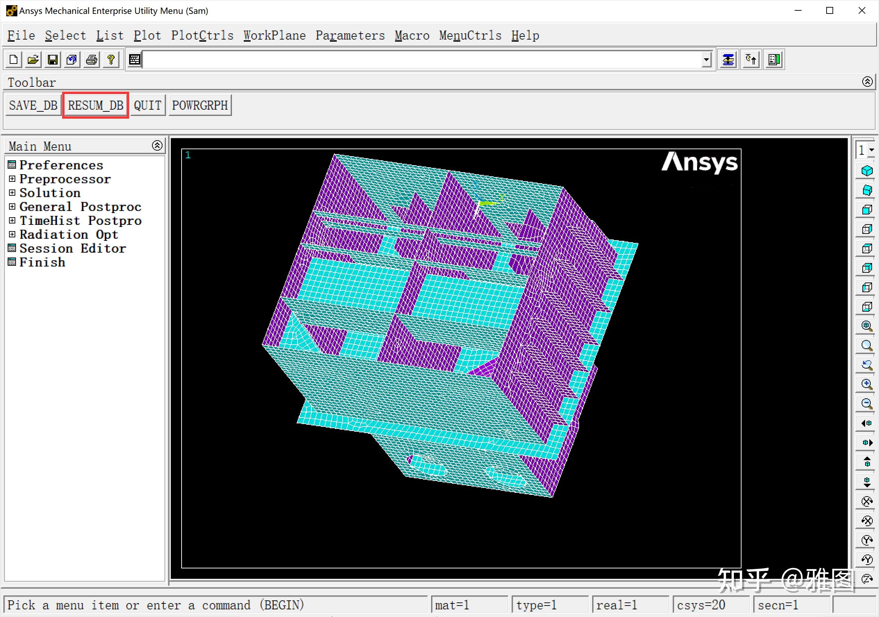
Task: Open the WorkPlane menu
Action: [x=275, y=35]
